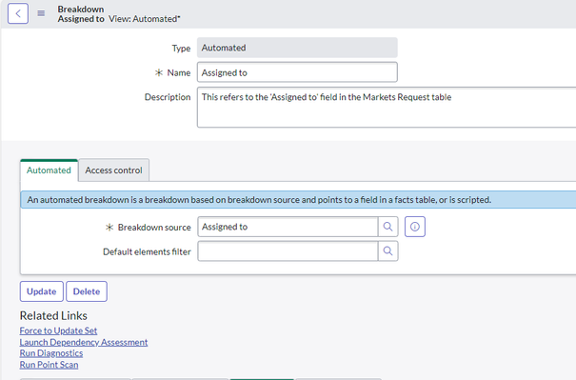Viewport: 576px width, 380px height.
Task: Click the blue automated breakdown info message
Action: click(298, 200)
